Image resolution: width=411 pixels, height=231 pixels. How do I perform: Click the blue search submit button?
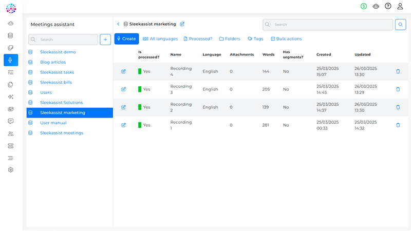tap(401, 25)
